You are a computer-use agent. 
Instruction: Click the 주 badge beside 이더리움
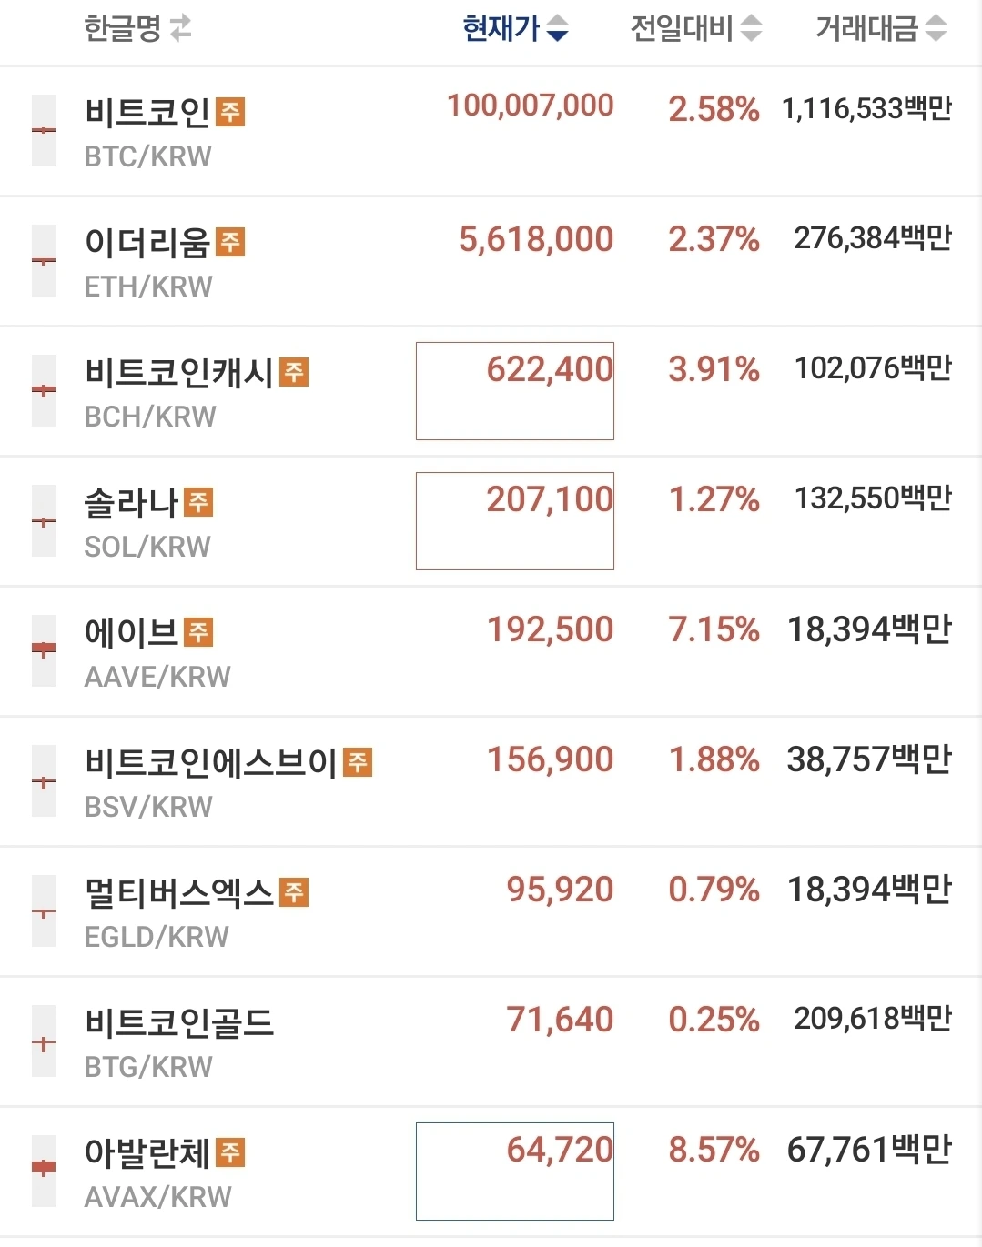coord(230,242)
